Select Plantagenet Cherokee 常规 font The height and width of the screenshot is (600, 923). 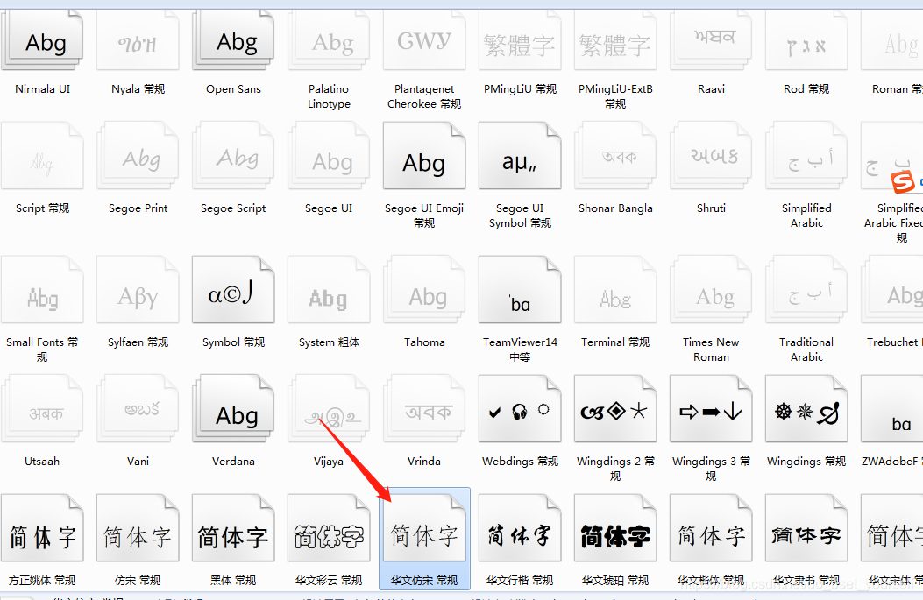[424, 41]
